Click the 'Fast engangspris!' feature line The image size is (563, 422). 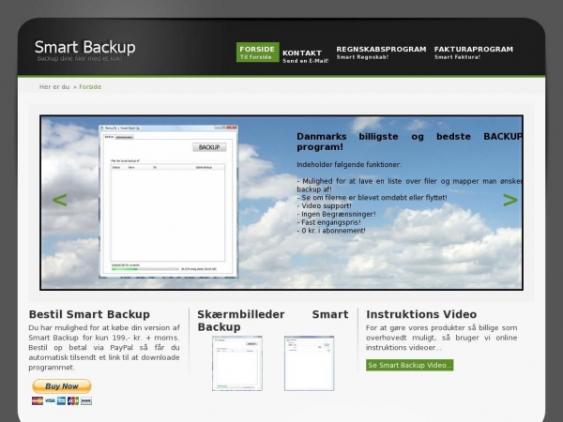click(x=329, y=222)
